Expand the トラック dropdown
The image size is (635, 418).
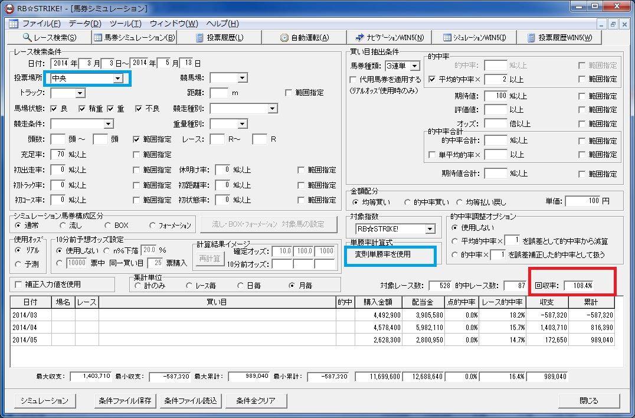[80, 93]
